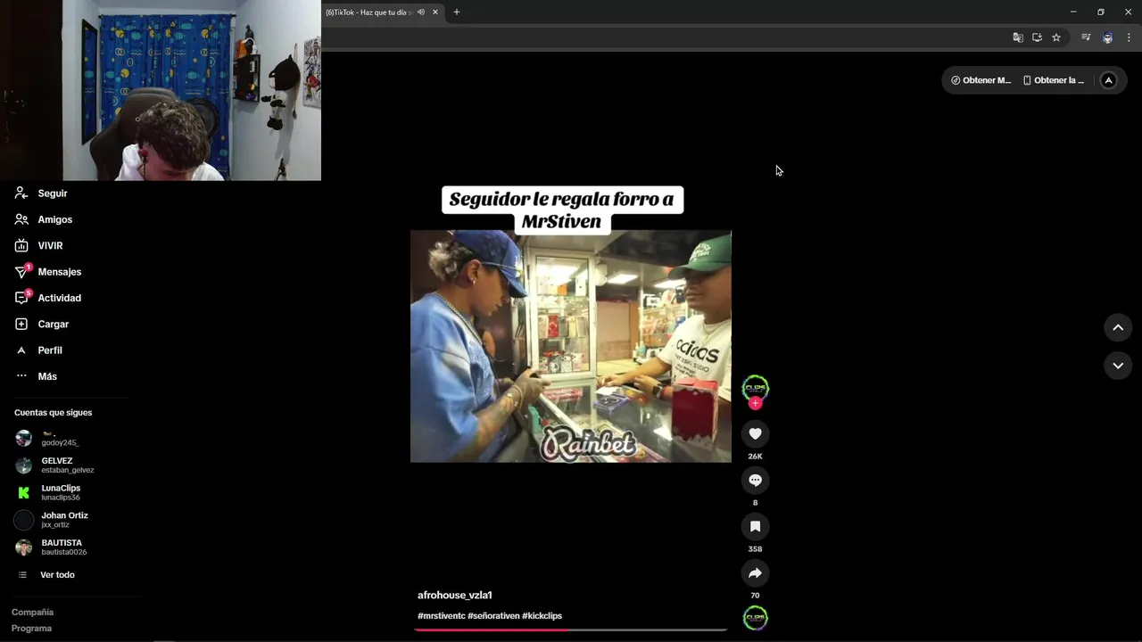This screenshot has height=642, width=1142.
Task: Save video with the bookmark icon
Action: [755, 526]
